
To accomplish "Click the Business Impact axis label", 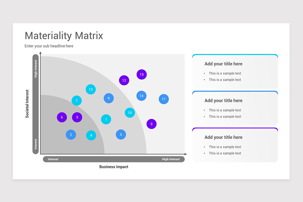I will tap(114, 167).
